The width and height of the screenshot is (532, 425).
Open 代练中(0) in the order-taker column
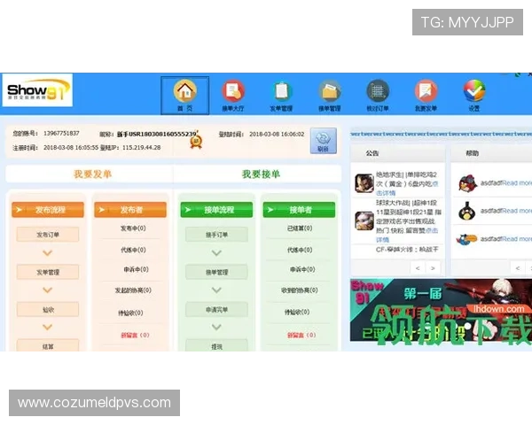pos(300,250)
